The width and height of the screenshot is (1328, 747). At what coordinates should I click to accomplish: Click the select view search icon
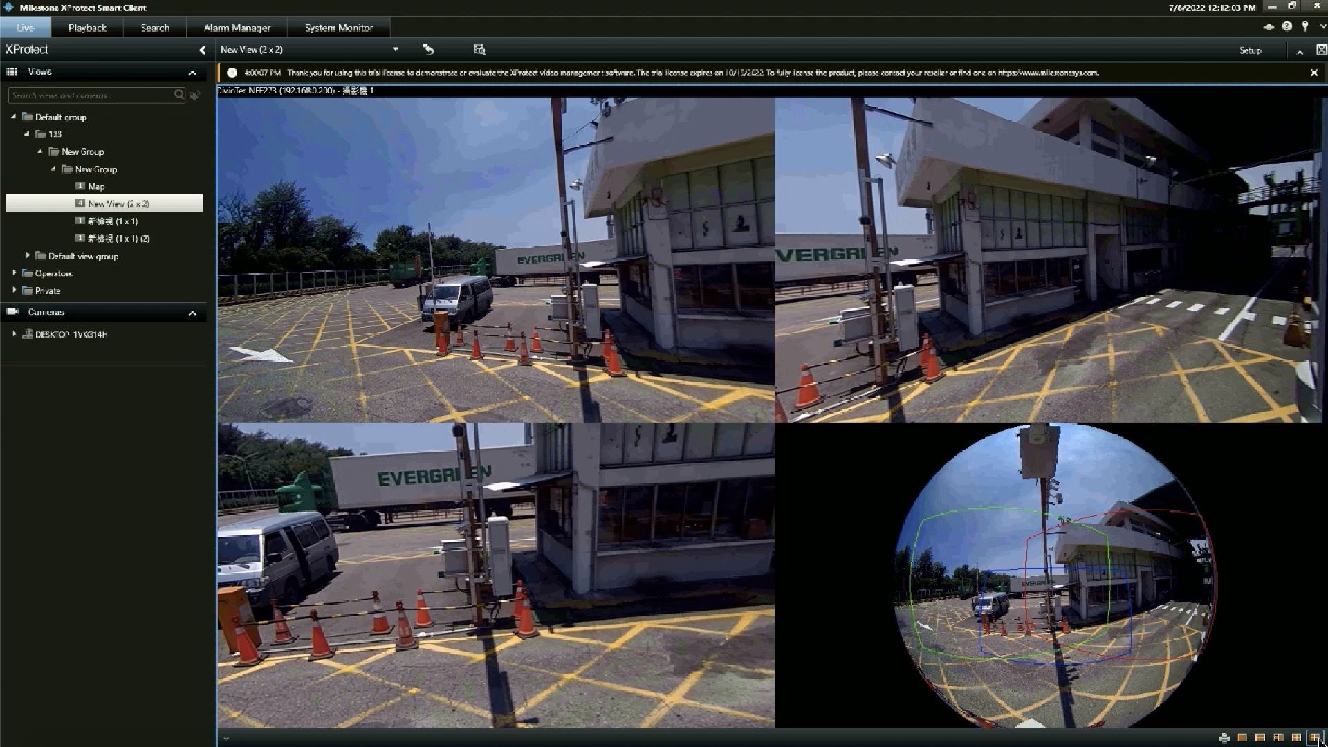coord(479,49)
